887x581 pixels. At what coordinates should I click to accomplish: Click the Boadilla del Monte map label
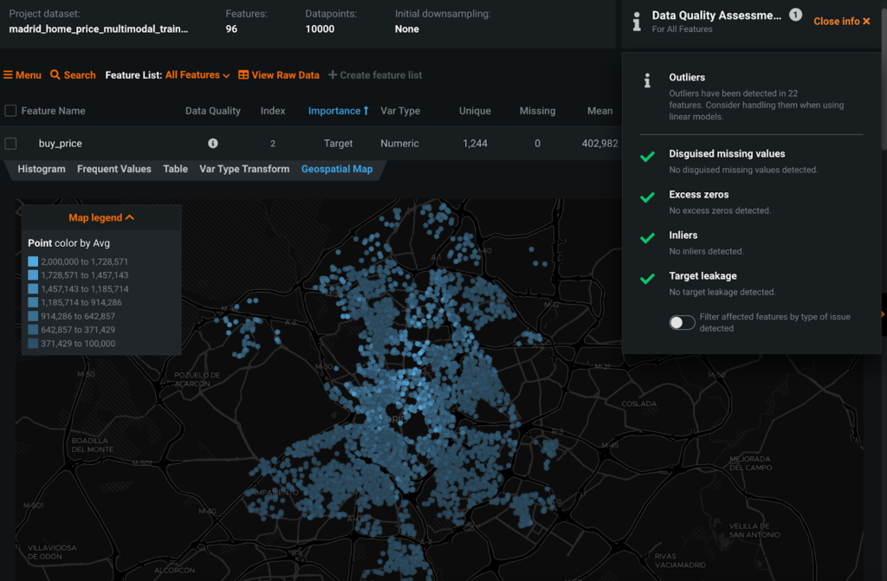click(92, 445)
